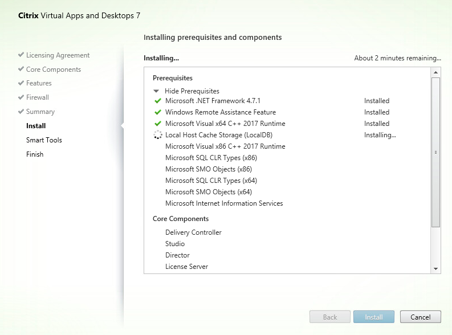452x335 pixels.
Task: Click the checkmark next to Features step
Action: pyautogui.click(x=21, y=83)
